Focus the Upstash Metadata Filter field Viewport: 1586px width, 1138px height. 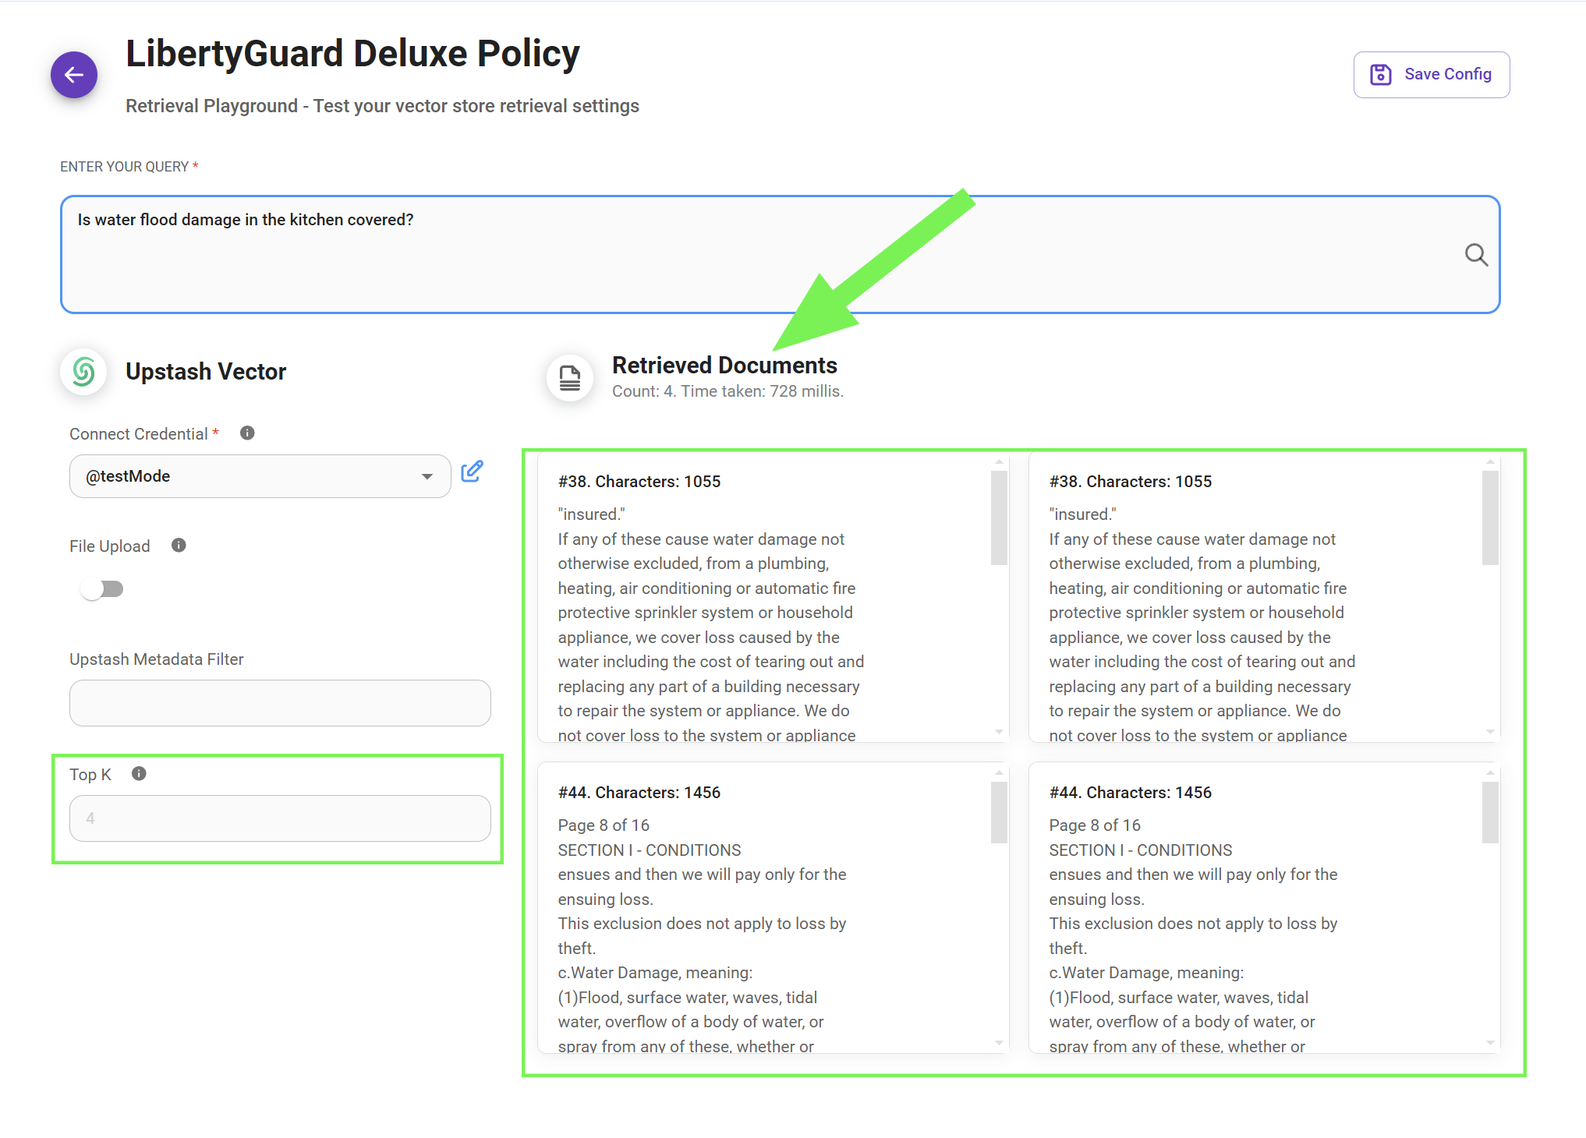coord(280,703)
